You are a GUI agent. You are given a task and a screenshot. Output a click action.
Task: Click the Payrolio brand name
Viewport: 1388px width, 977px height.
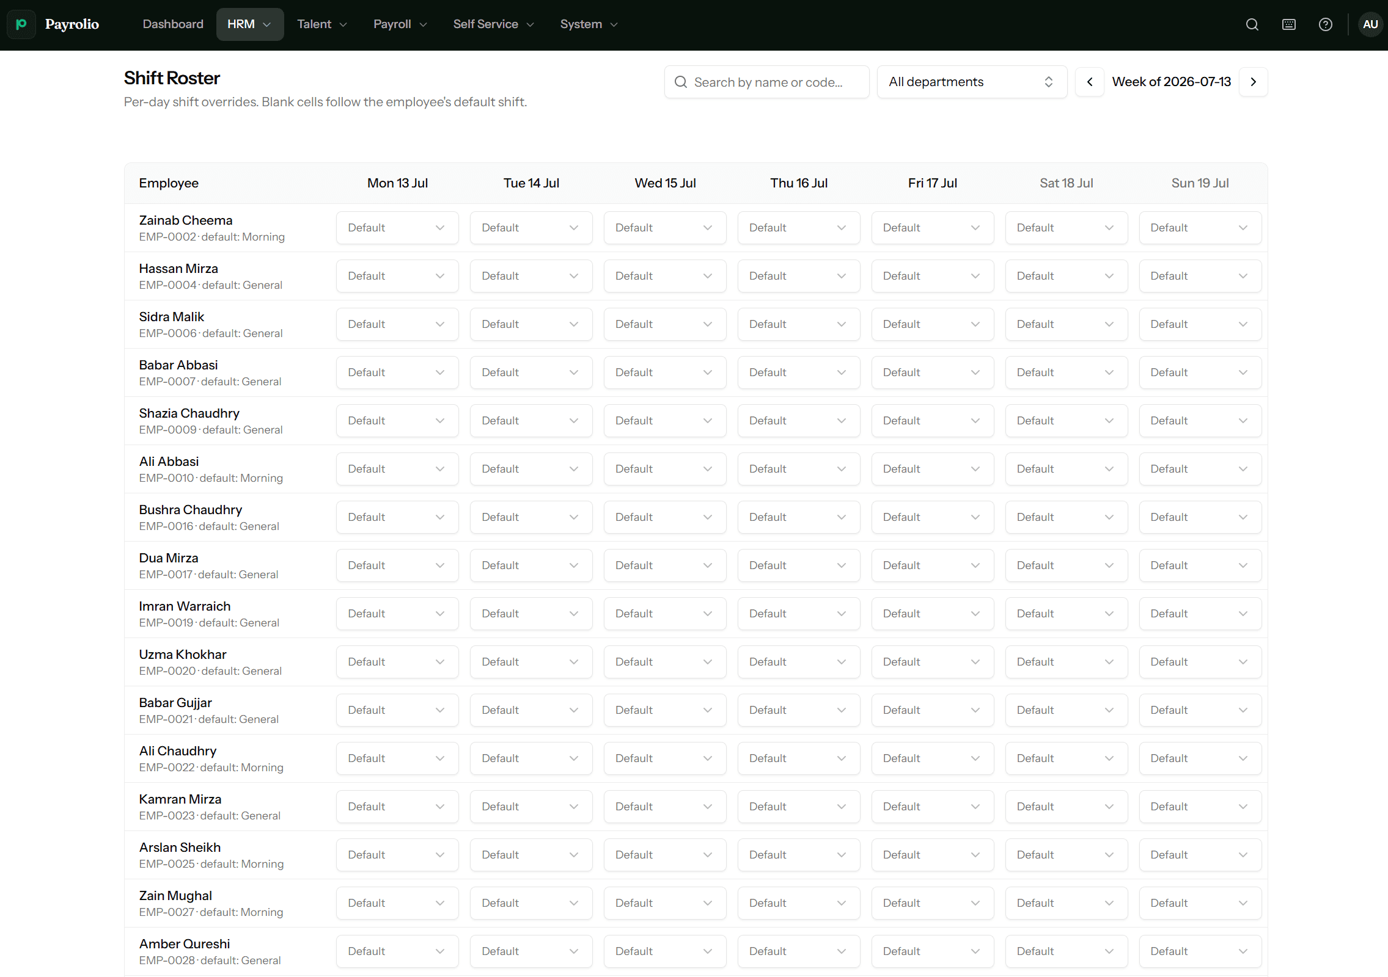point(72,24)
